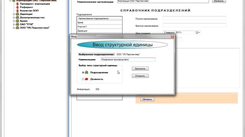The height and width of the screenshot is (137, 245).
Task: Select Дирекция in the tree
Action: tap(26, 14)
